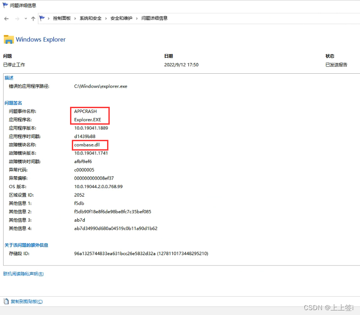The image size is (360, 315).
Task: Expand chevron before 控制面板
Action: pos(49,18)
